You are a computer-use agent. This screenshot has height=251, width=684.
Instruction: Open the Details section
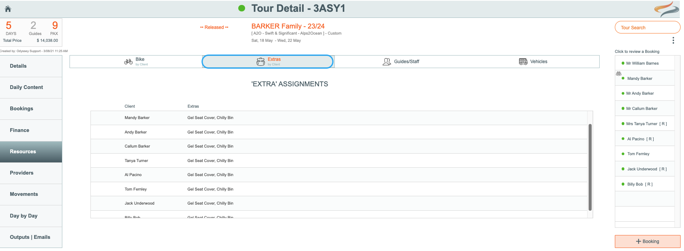point(31,66)
